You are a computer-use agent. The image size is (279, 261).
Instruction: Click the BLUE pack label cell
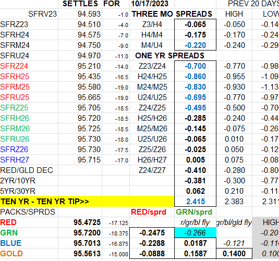[x=29, y=243]
